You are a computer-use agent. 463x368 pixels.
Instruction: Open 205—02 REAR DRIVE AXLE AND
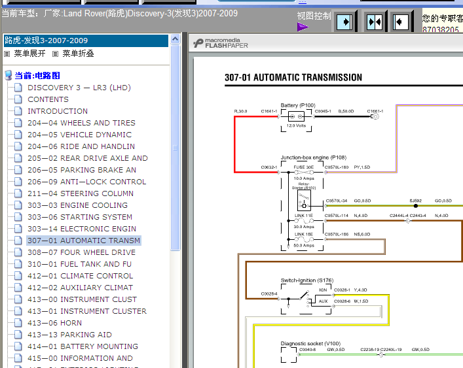[x=88, y=158]
